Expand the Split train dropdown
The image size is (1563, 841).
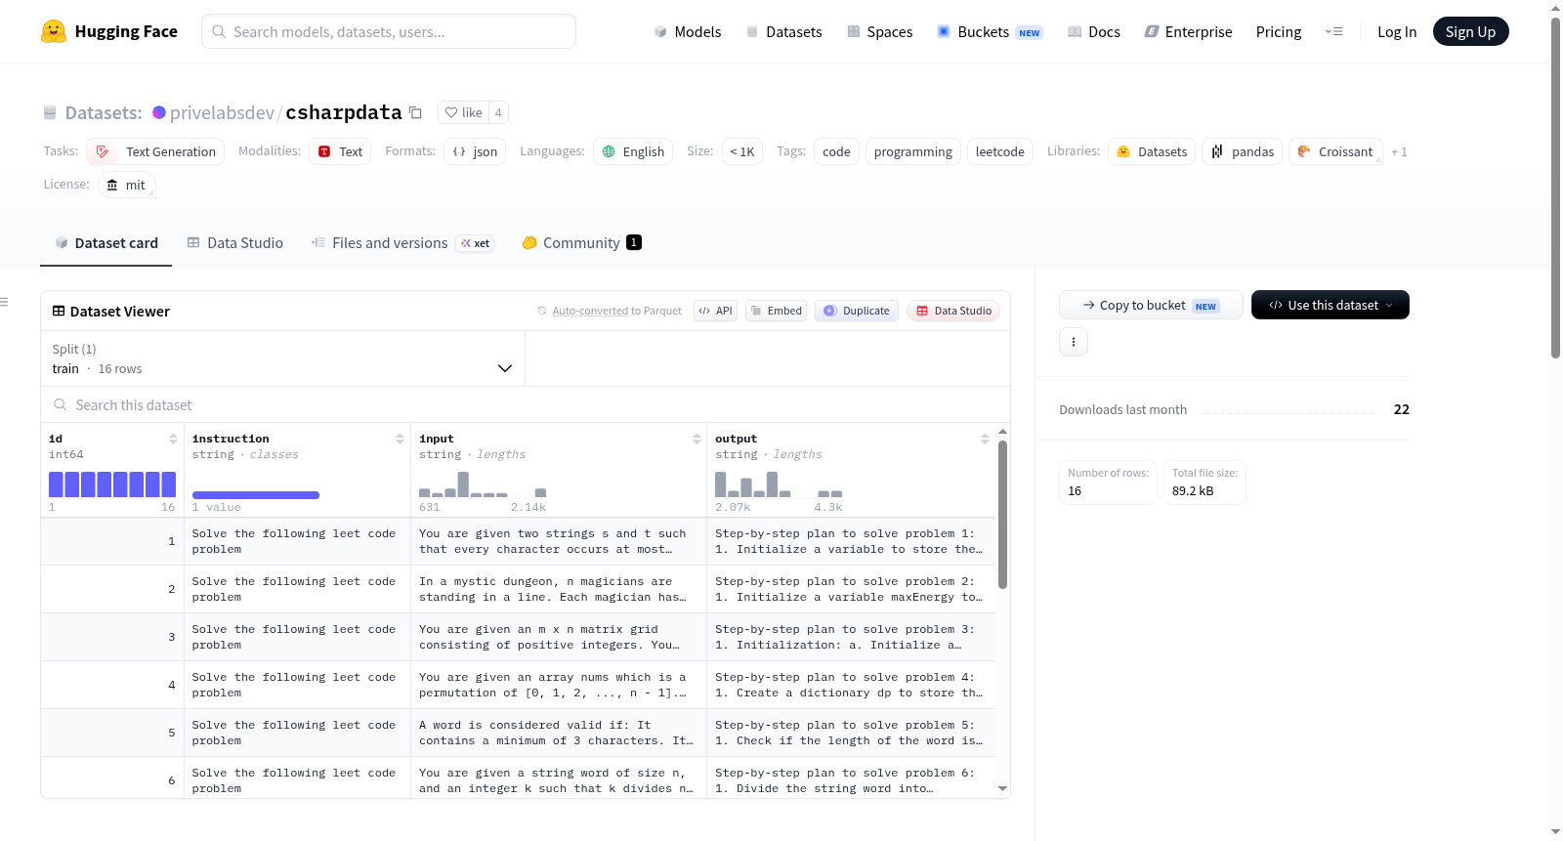(x=282, y=358)
